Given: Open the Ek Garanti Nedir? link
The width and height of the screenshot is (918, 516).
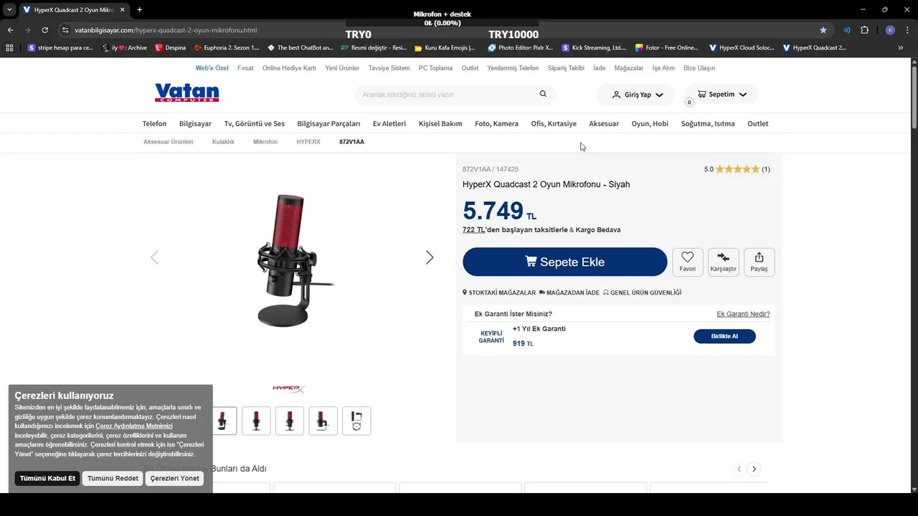Looking at the screenshot, I should 743,314.
